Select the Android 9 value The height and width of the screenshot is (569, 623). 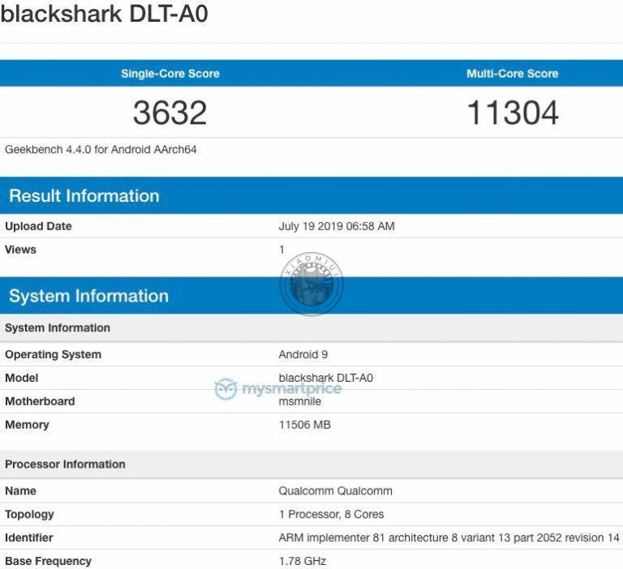303,354
